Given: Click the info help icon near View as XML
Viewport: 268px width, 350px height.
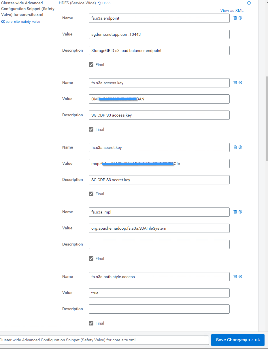Looking at the screenshot, I should pyautogui.click(x=249, y=3).
